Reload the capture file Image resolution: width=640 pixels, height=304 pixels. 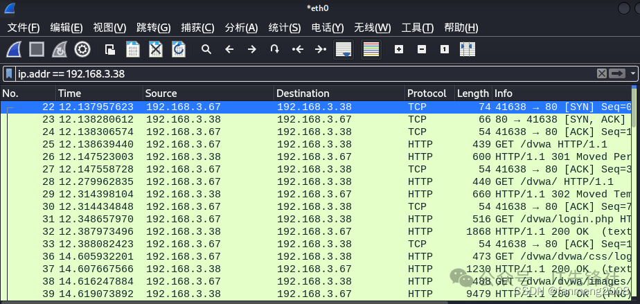(x=179, y=49)
